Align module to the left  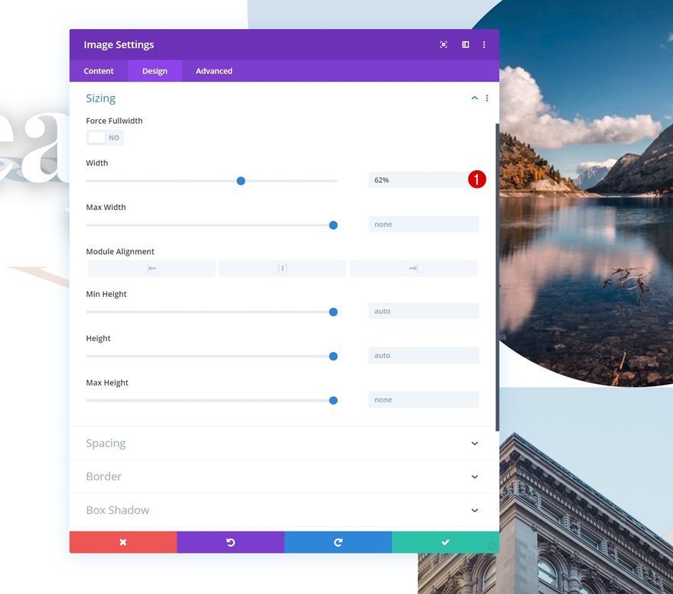click(x=151, y=269)
